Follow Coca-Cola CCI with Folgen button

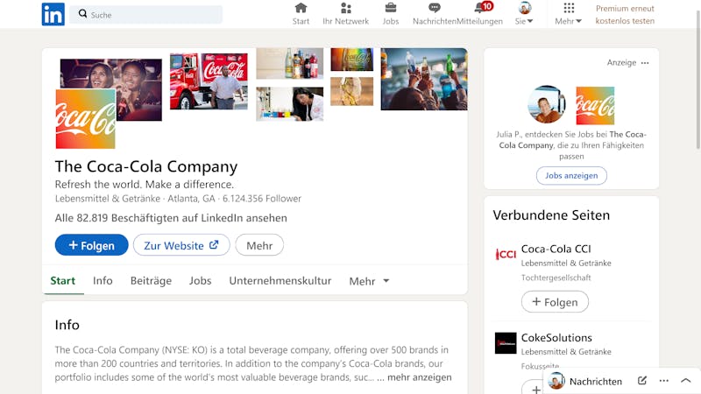tap(555, 302)
